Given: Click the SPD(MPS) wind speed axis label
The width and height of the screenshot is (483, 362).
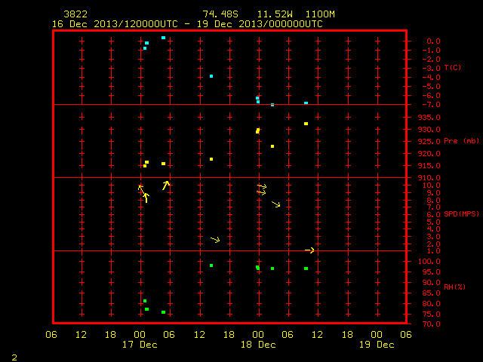Looking at the screenshot, I should point(461,213).
